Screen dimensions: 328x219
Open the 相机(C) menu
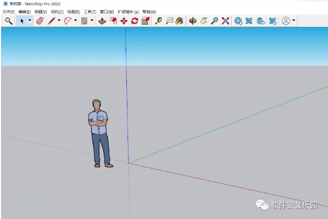[x=57, y=11]
